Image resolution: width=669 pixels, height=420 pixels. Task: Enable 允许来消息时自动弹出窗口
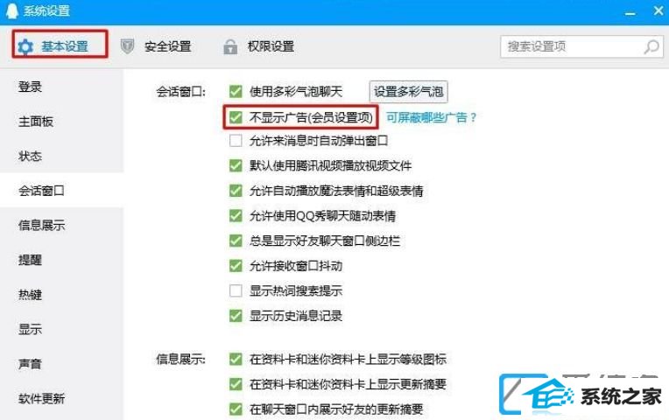click(236, 140)
